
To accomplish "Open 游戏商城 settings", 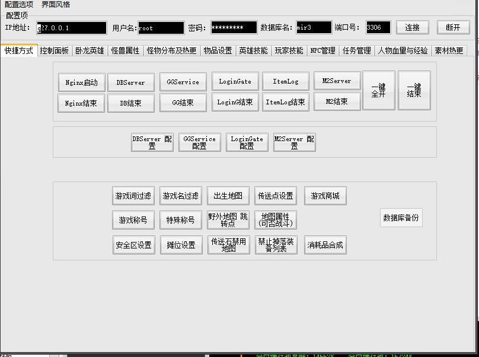I will pos(325,196).
